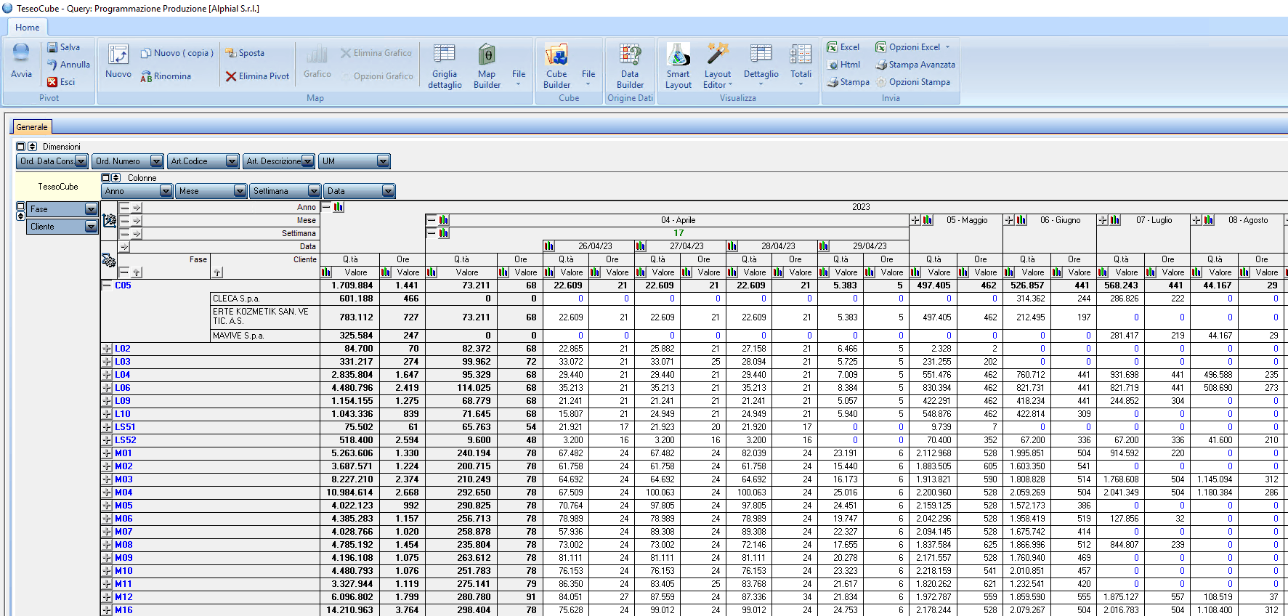Toggle the square box left of Fase field

[20, 206]
